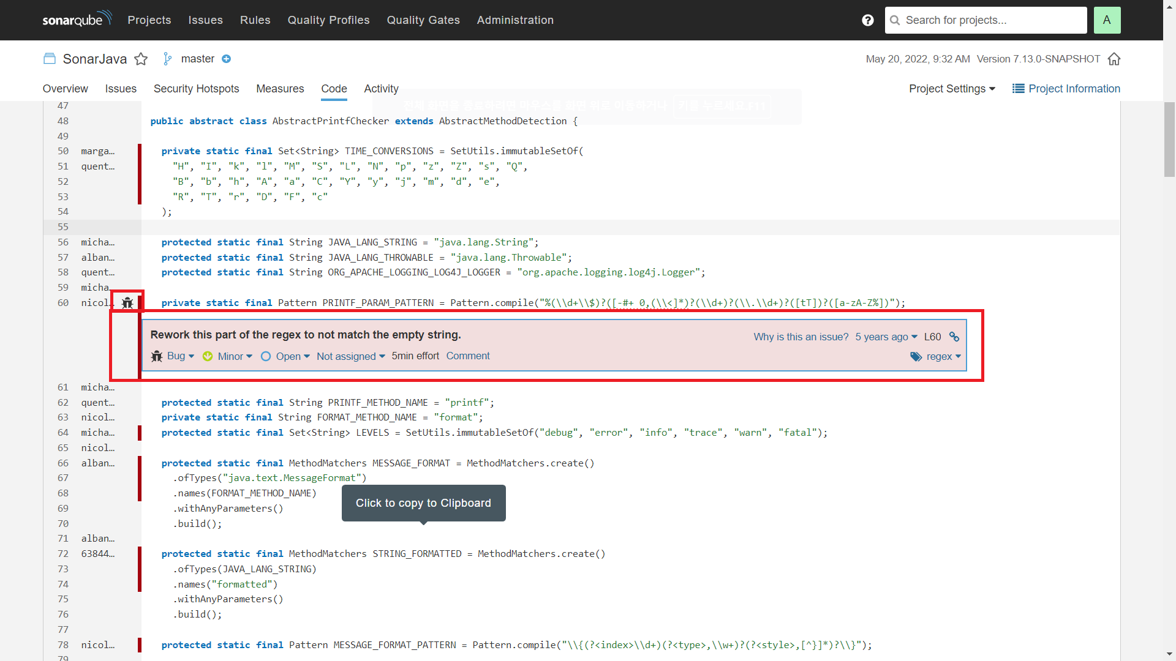Click the 5min effort text

click(415, 356)
